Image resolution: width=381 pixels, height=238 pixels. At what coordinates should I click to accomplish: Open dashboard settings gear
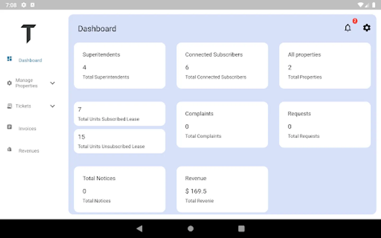366,28
